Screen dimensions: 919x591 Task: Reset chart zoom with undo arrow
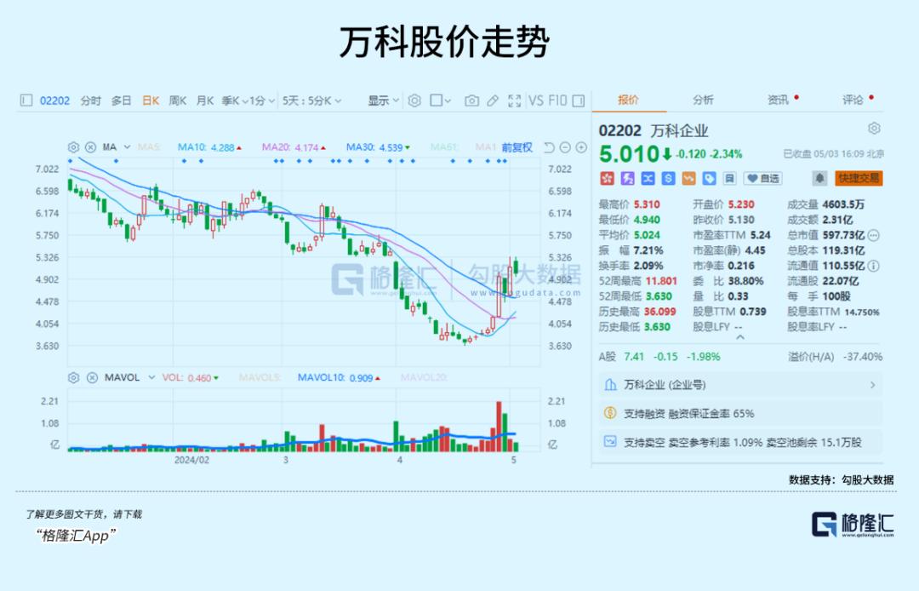(549, 147)
